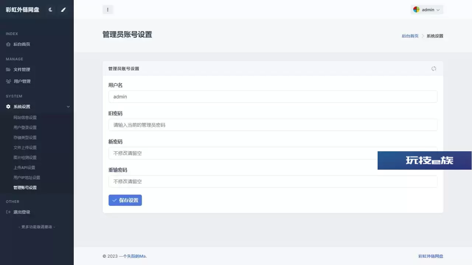This screenshot has height=265, width=472.
Task: Open 网站信息设置 in the sidebar
Action: 25,117
